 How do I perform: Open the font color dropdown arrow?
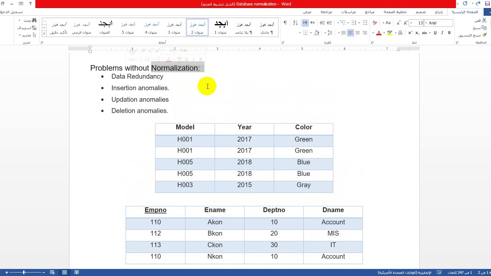(373, 33)
